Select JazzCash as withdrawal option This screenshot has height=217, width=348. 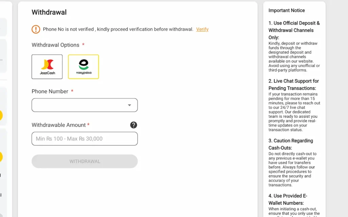pos(47,67)
